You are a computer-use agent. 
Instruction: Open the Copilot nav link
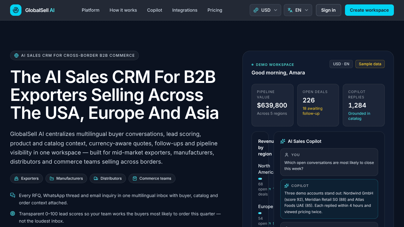pyautogui.click(x=155, y=10)
